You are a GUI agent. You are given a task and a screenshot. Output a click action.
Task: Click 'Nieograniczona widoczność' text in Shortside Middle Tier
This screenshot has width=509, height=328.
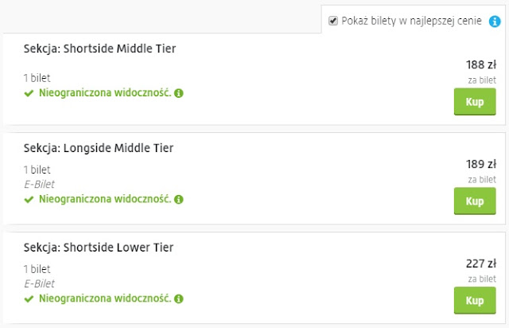(105, 93)
